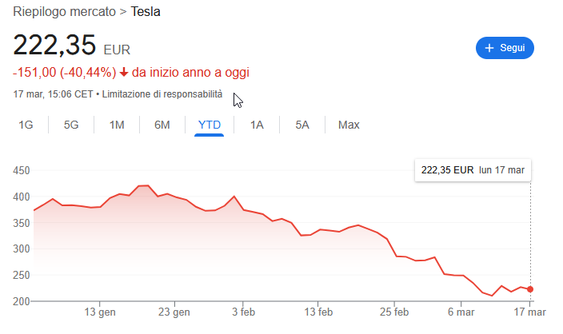Image resolution: width=563 pixels, height=334 pixels.
Task: Click the 222,35 EUR price tooltip
Action: click(473, 170)
